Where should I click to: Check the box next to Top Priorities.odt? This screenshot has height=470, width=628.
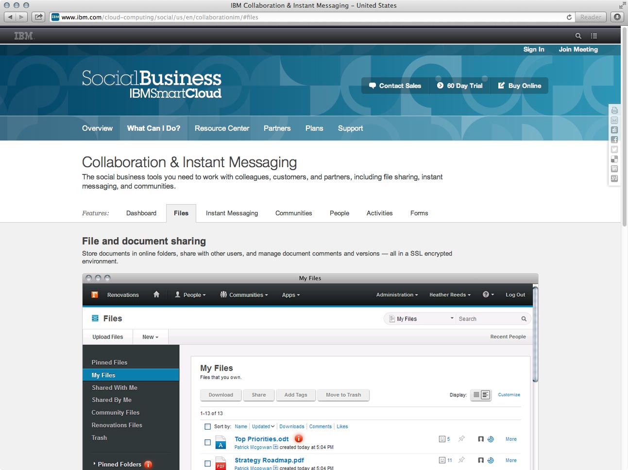[x=207, y=442]
